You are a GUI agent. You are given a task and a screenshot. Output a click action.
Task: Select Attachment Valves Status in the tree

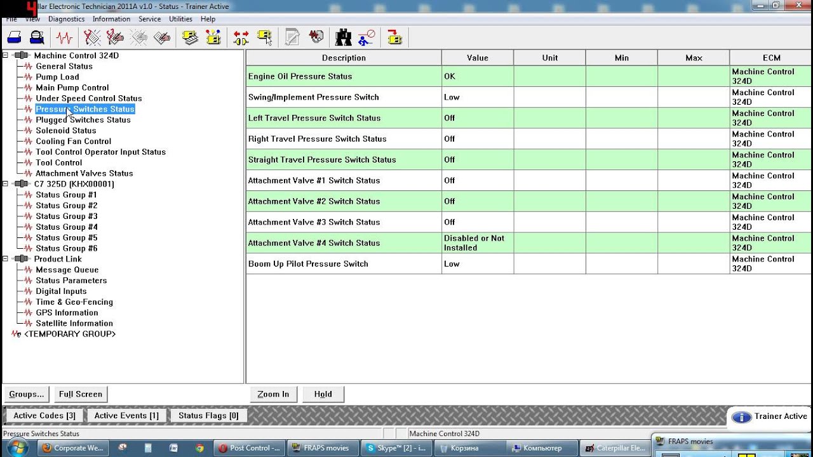(84, 173)
